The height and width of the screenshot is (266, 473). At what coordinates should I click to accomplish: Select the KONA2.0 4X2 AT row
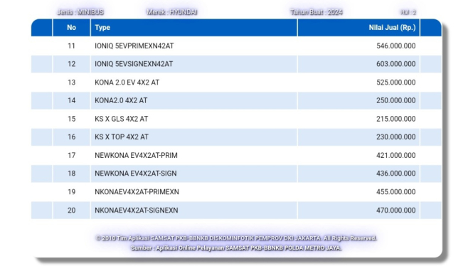tap(236, 100)
